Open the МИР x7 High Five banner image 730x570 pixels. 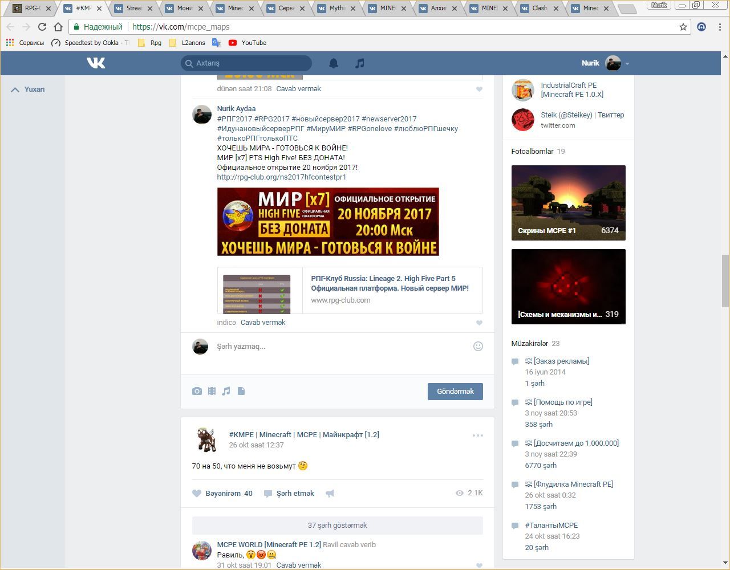pyautogui.click(x=328, y=222)
